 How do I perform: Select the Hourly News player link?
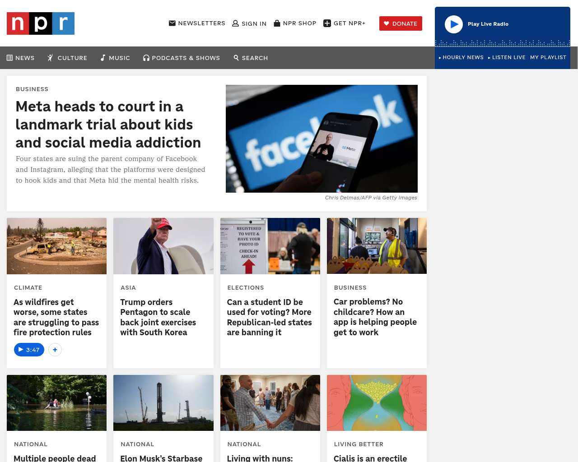click(461, 57)
